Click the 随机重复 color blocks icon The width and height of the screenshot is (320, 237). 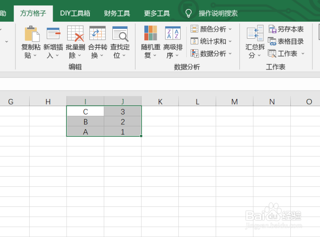pyautogui.click(x=150, y=33)
